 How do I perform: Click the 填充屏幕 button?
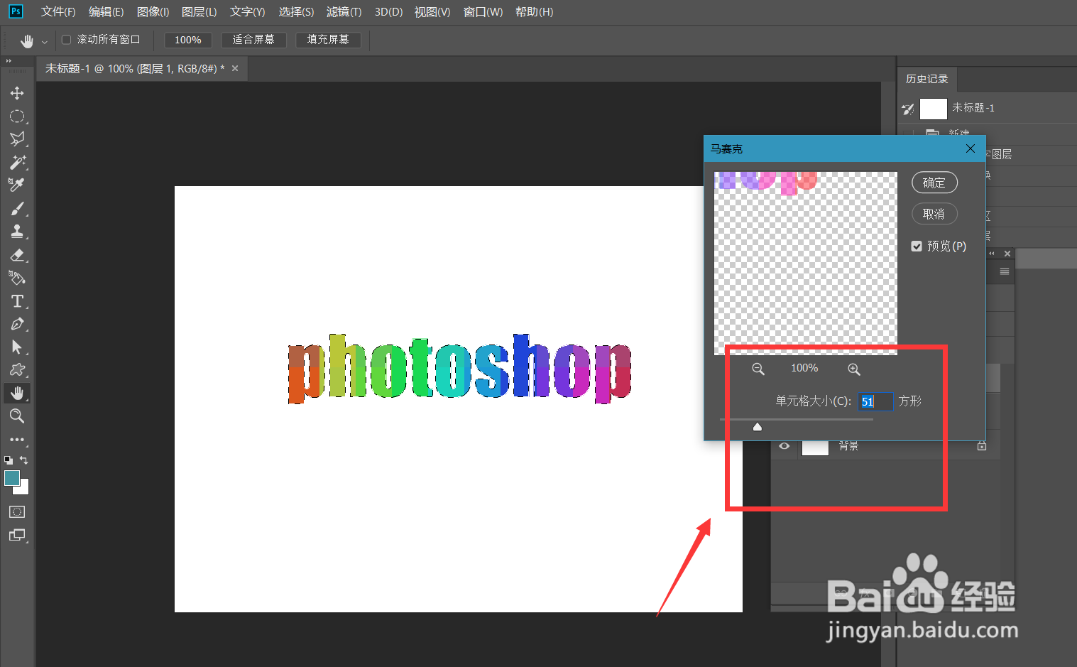328,40
